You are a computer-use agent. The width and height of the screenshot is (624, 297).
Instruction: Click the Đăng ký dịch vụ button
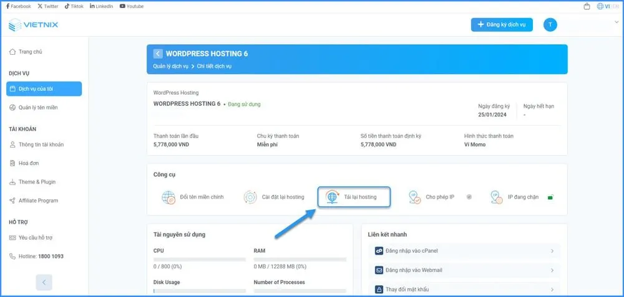502,25
